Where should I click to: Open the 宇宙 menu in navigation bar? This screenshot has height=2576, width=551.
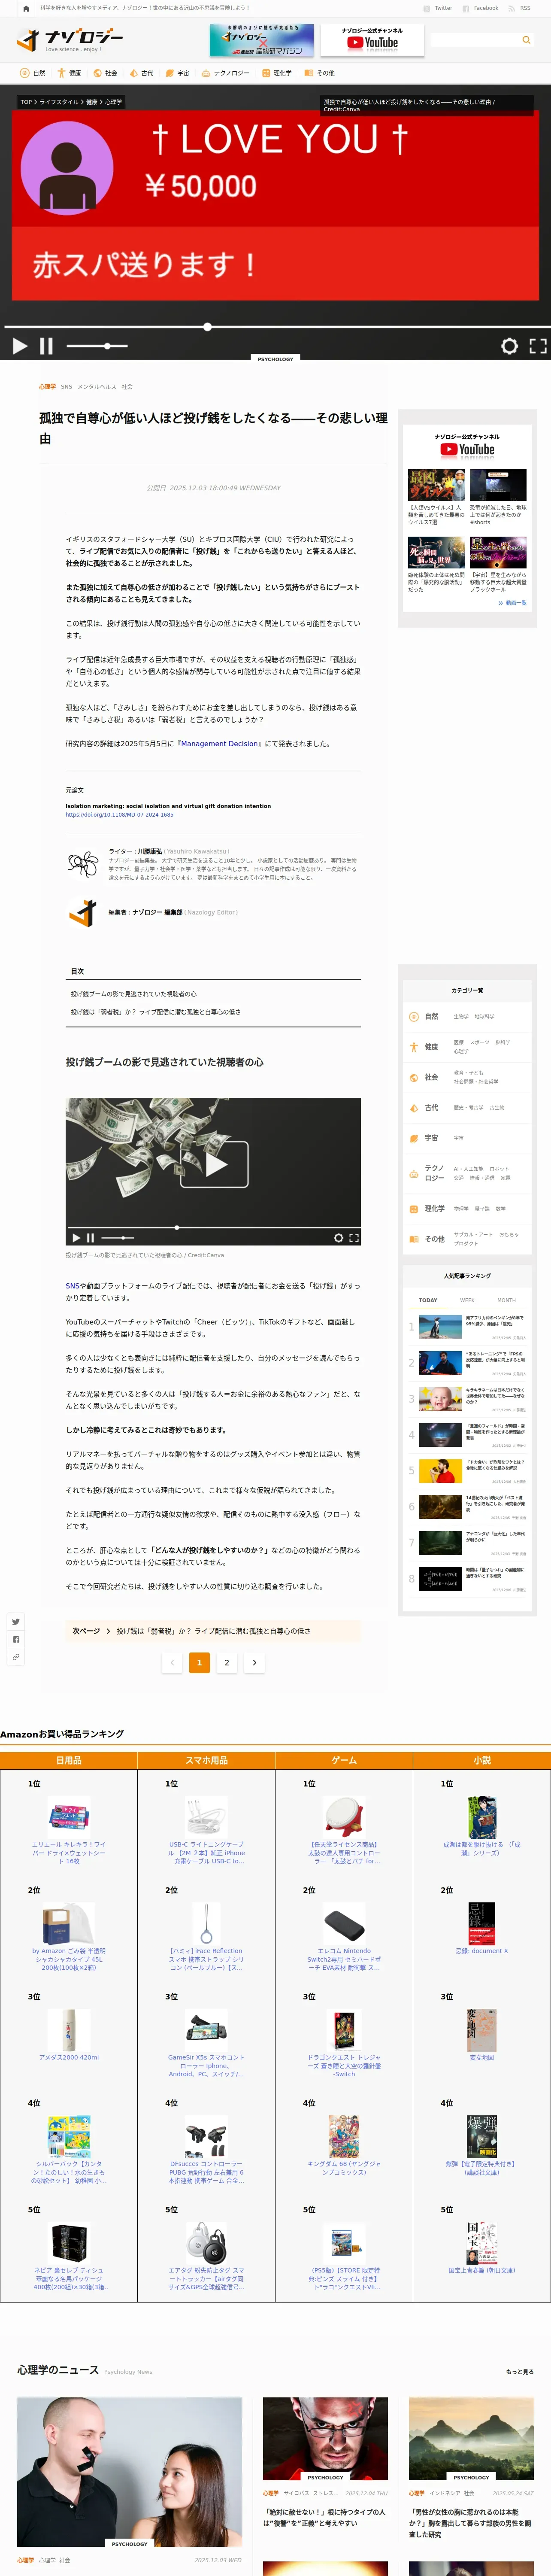point(177,73)
